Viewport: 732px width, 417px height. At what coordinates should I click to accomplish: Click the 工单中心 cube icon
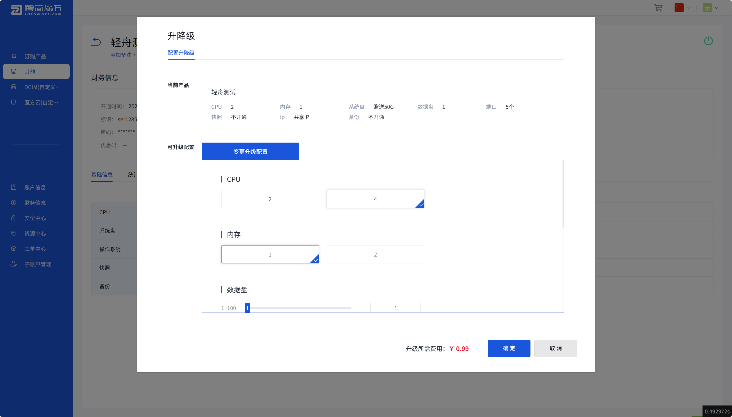point(14,249)
